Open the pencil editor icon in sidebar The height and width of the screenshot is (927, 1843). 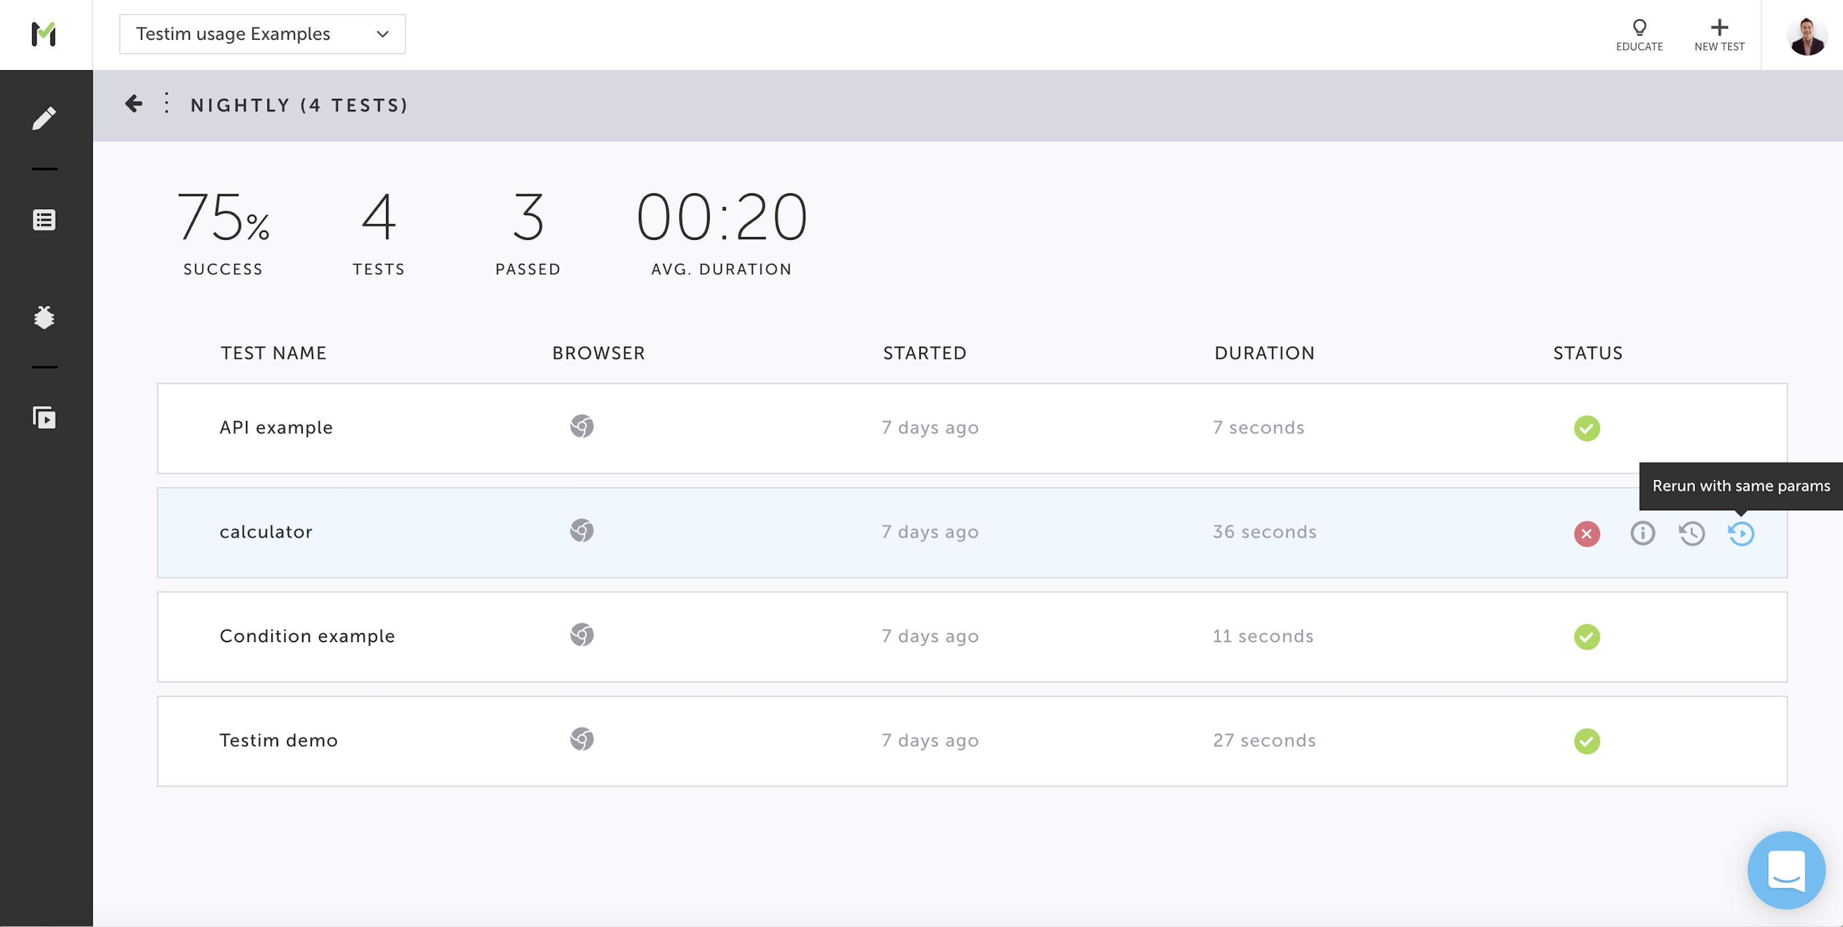pyautogui.click(x=44, y=118)
